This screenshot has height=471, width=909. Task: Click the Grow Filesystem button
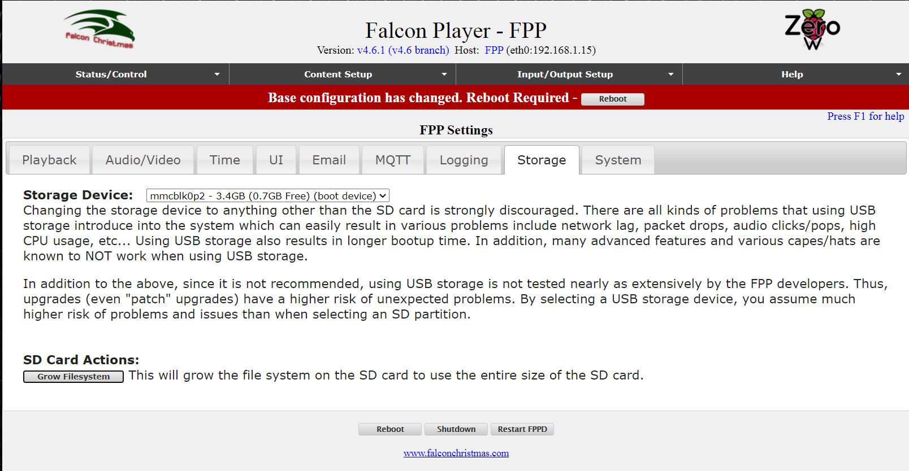(73, 377)
